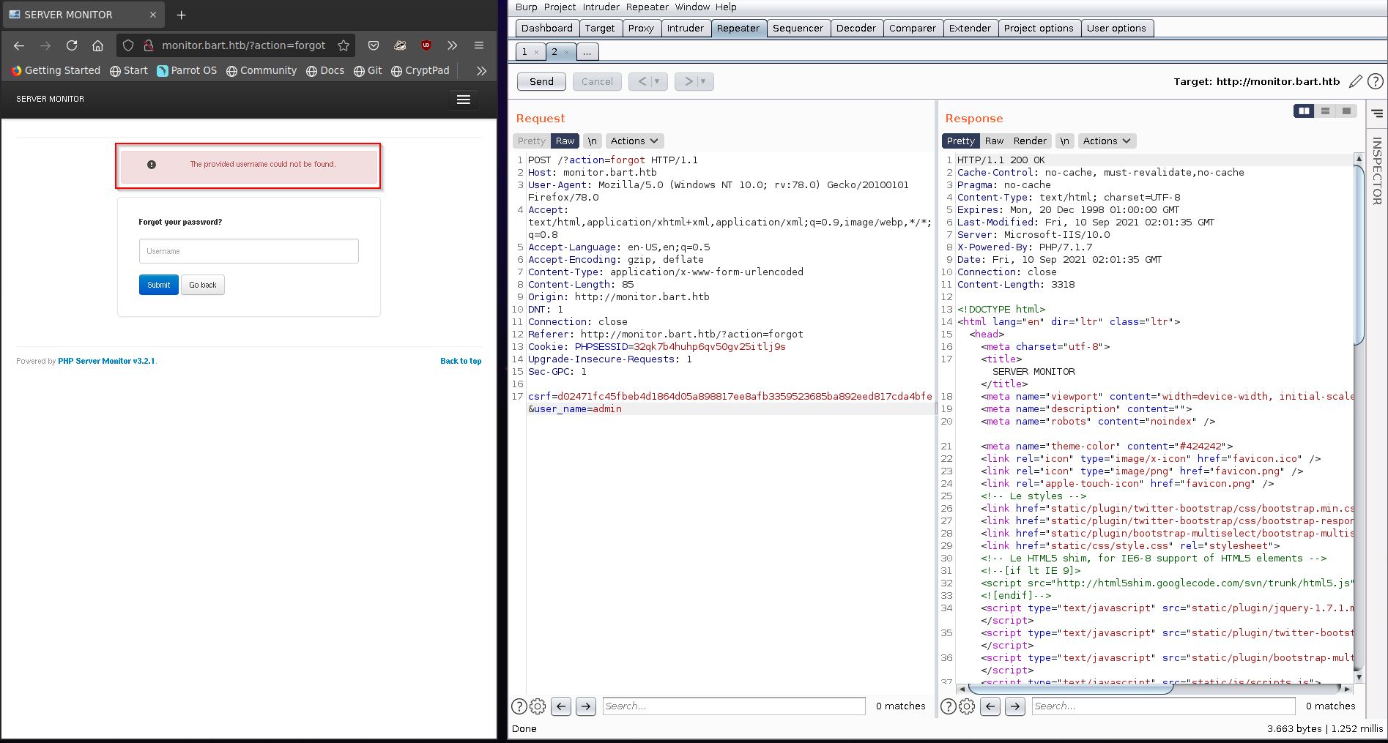Go to next response search match

tap(1015, 706)
